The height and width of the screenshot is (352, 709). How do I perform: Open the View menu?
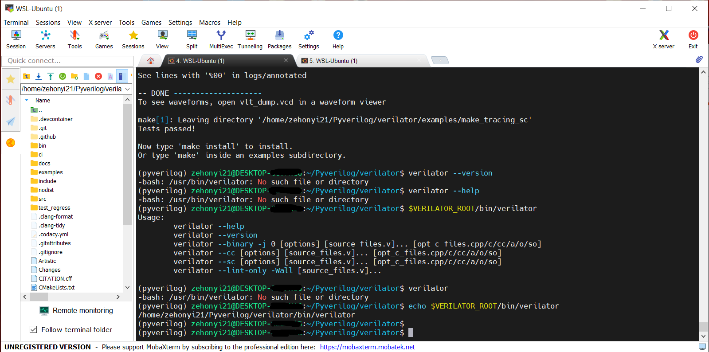[x=74, y=23]
